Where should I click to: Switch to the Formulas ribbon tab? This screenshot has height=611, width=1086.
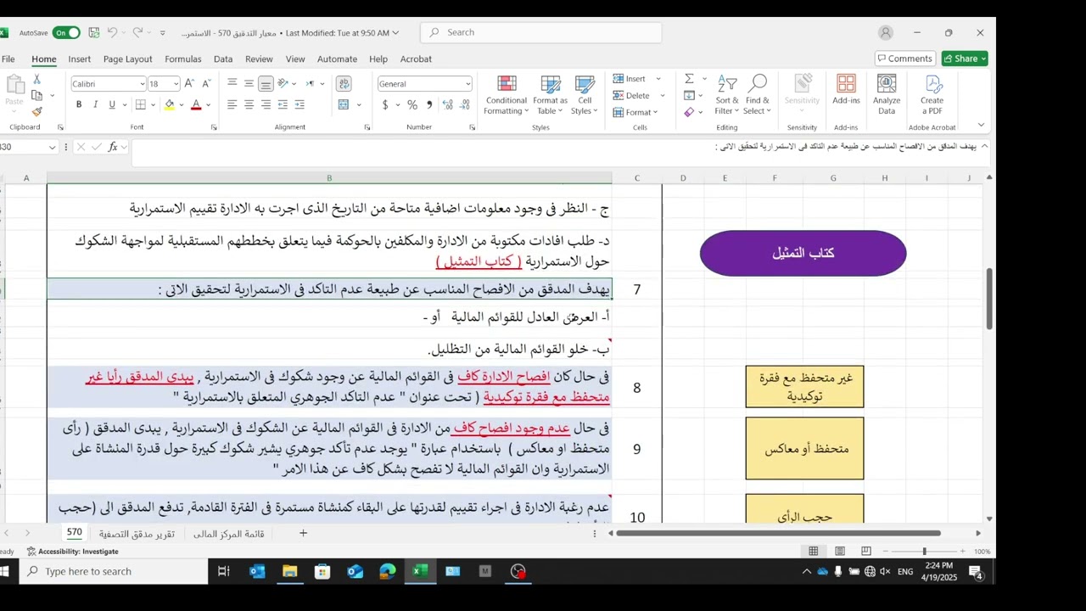tap(182, 59)
